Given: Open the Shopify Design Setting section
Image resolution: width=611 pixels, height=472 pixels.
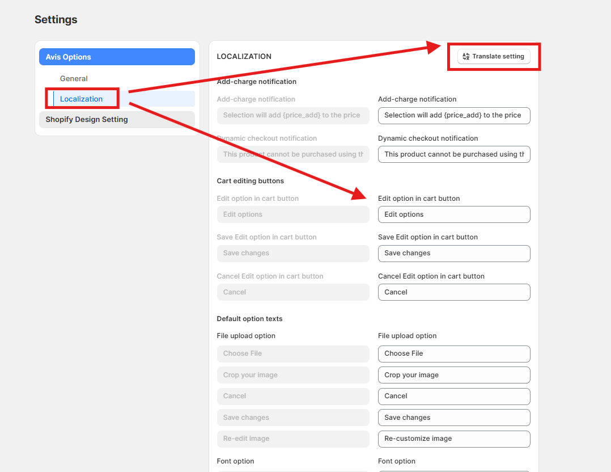Looking at the screenshot, I should click(x=117, y=119).
